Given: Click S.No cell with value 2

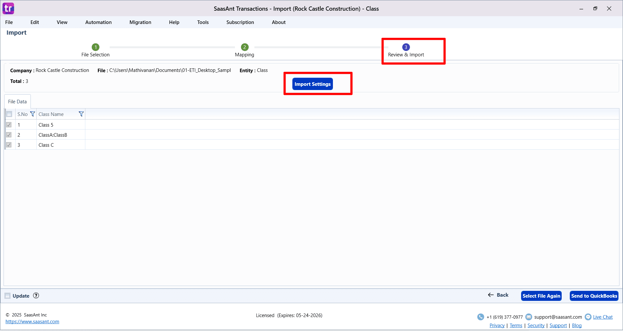Looking at the screenshot, I should pos(26,135).
